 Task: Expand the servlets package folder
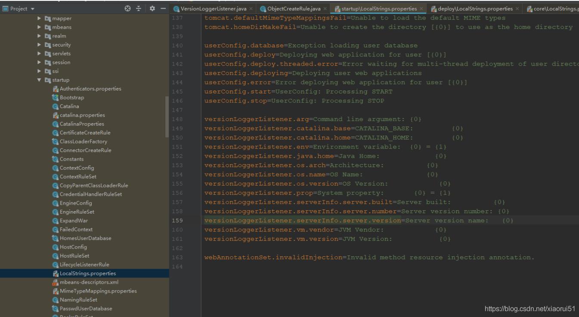tap(40, 53)
